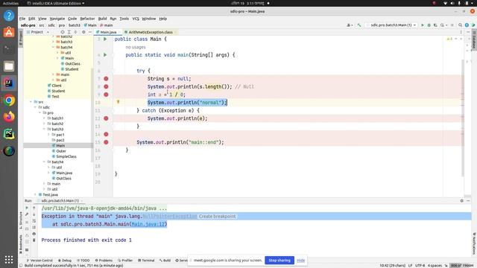477x268 pixels.
Task: Go down the stack trace arrow
Action: (34, 214)
